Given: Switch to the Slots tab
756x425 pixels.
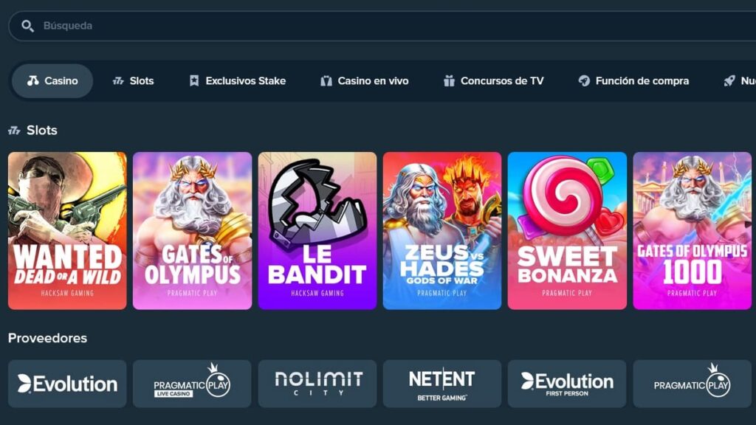Looking at the screenshot, I should 133,81.
